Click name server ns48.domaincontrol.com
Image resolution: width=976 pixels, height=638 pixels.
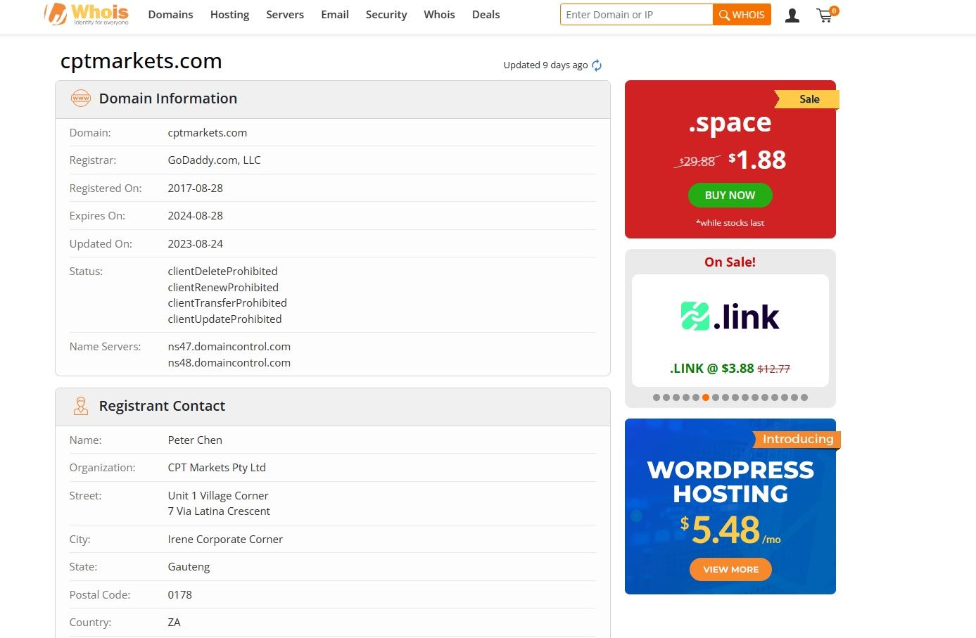229,363
